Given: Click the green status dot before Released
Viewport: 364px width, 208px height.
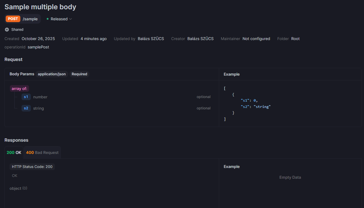Looking at the screenshot, I should (x=48, y=19).
